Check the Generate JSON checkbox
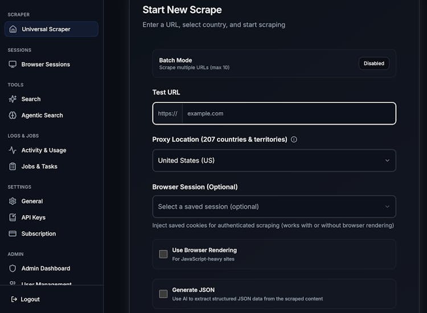This screenshot has height=313, width=427. coord(163,294)
